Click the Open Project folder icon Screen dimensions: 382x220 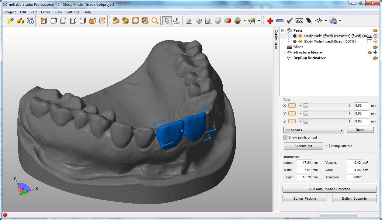[11, 21]
